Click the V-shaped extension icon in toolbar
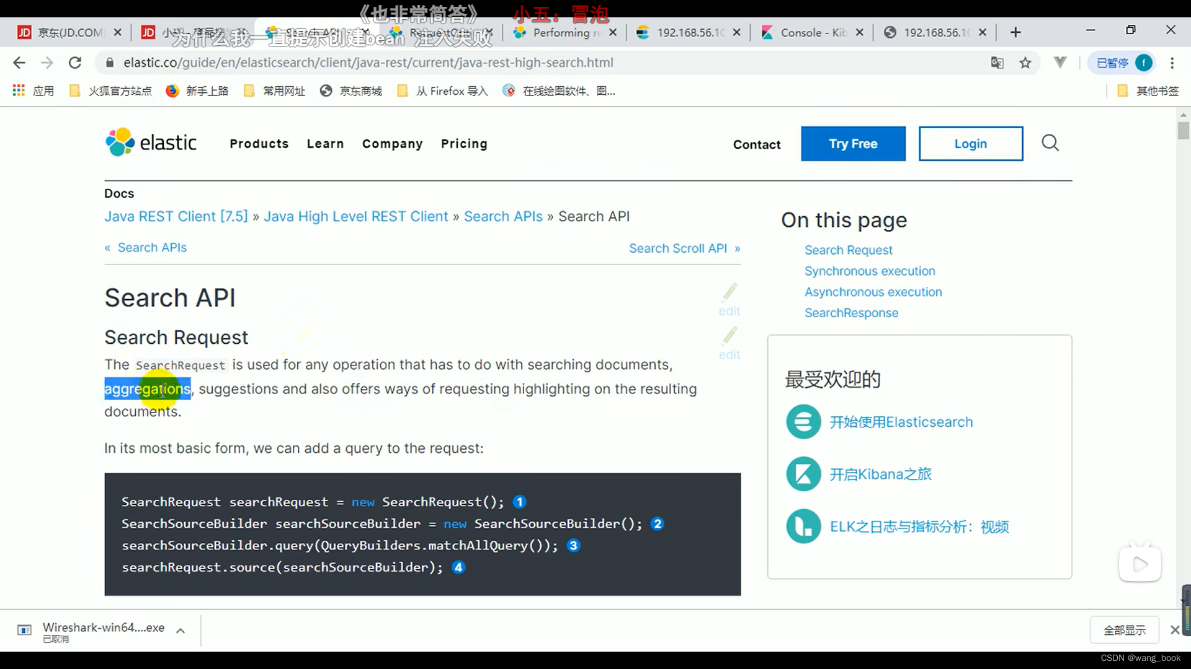Viewport: 1191px width, 669px height. 1060,63
